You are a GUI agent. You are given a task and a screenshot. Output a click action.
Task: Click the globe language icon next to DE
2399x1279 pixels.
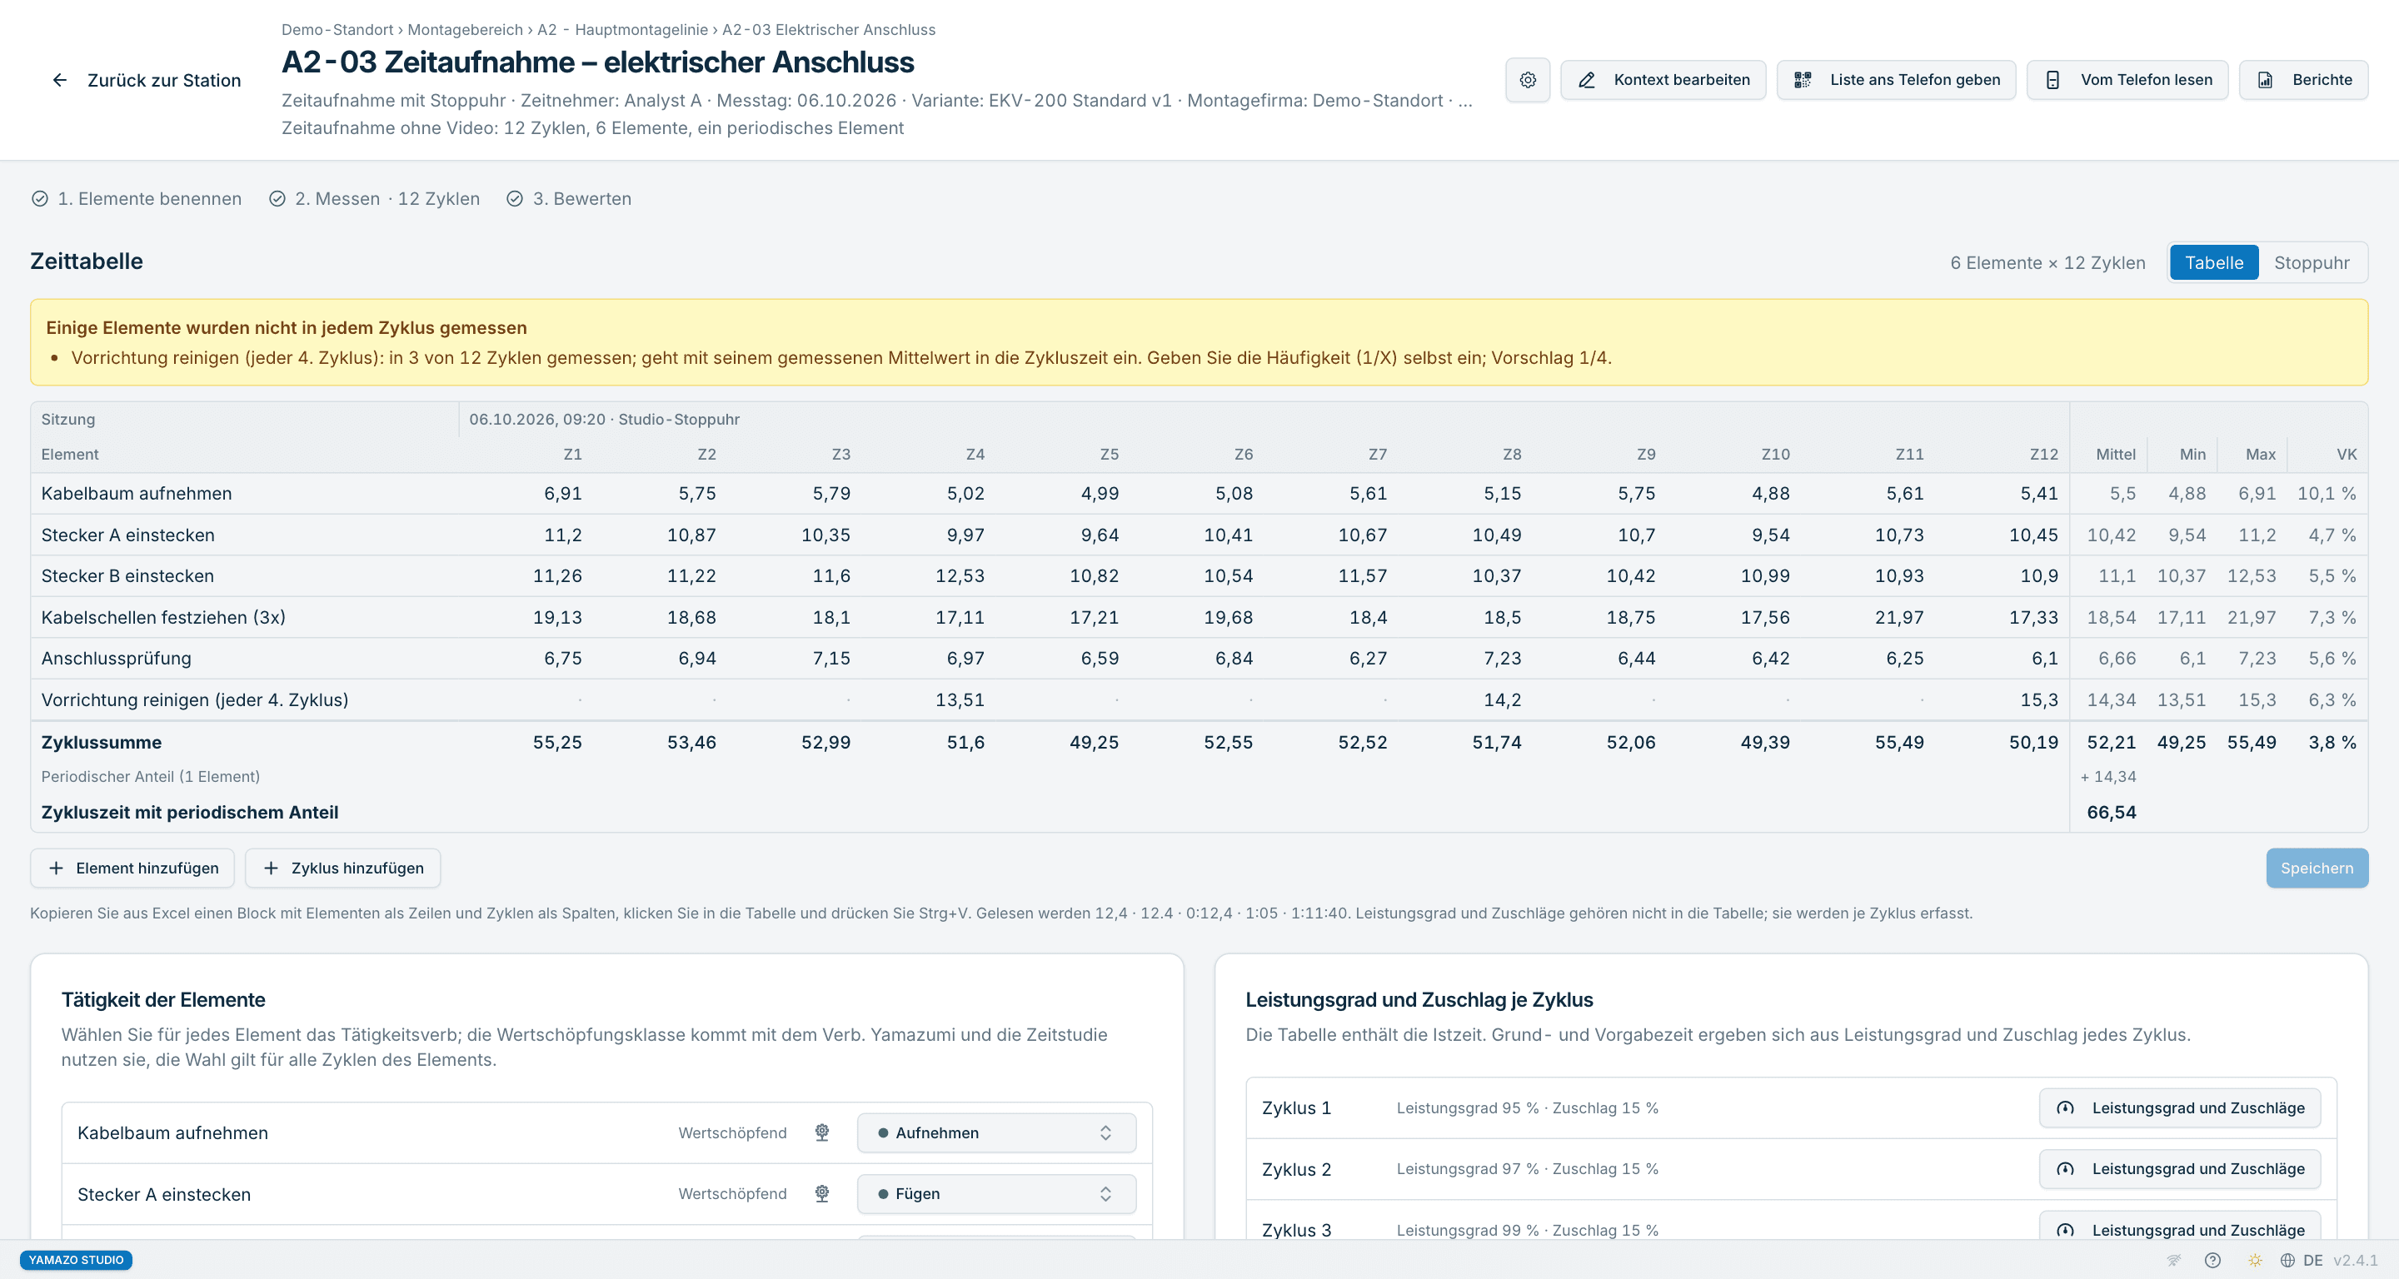pyautogui.click(x=2287, y=1261)
